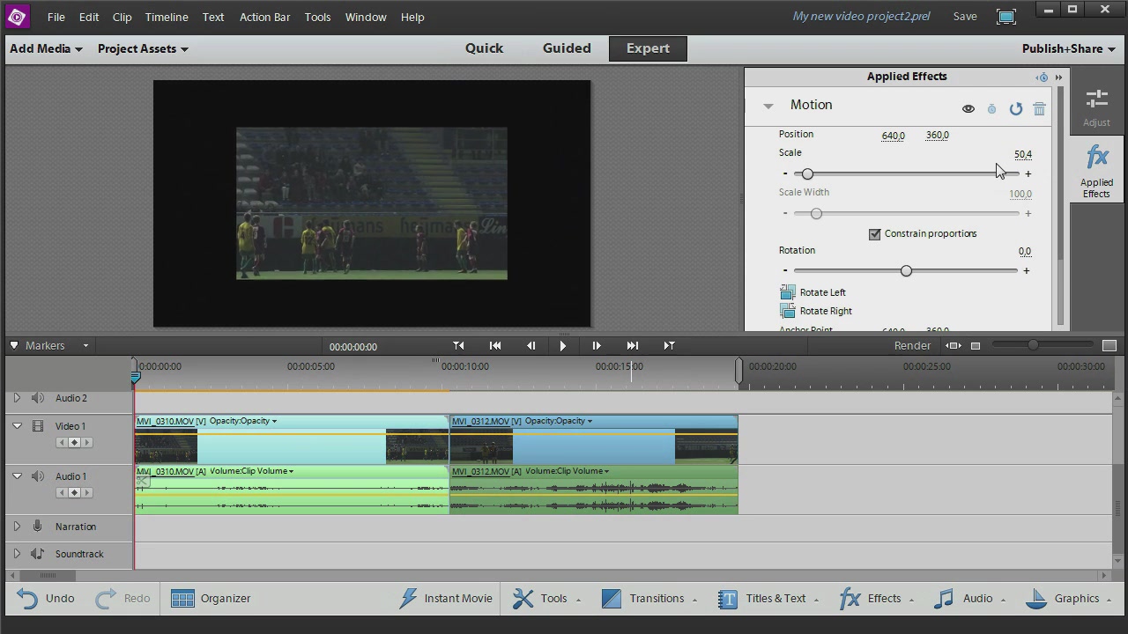Image resolution: width=1128 pixels, height=634 pixels.
Task: Toggle the Narration microphone icon
Action: tap(38, 527)
